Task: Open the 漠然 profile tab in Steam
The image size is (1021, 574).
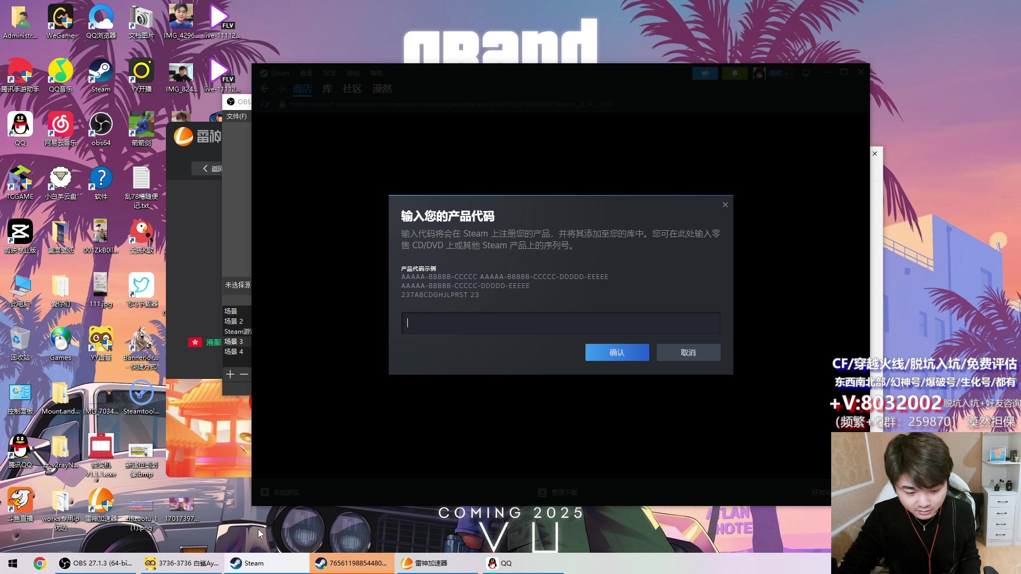Action: (382, 89)
